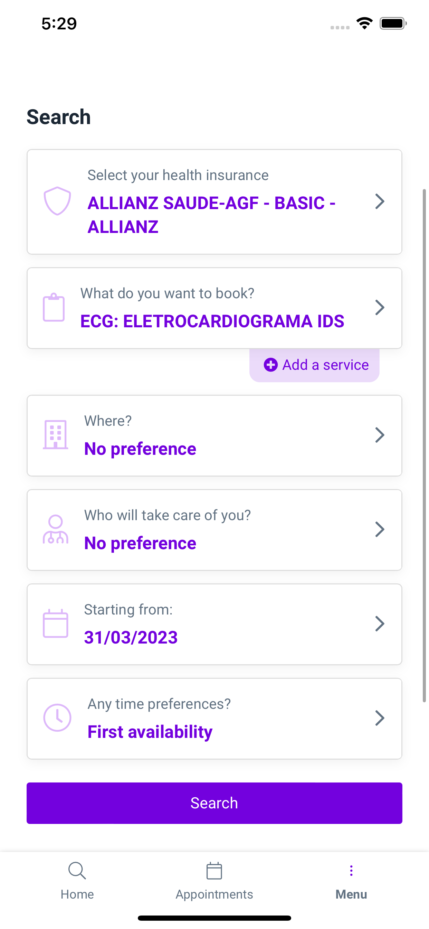429x929 pixels.
Task: Open the ECG service selection chevron
Action: point(380,308)
